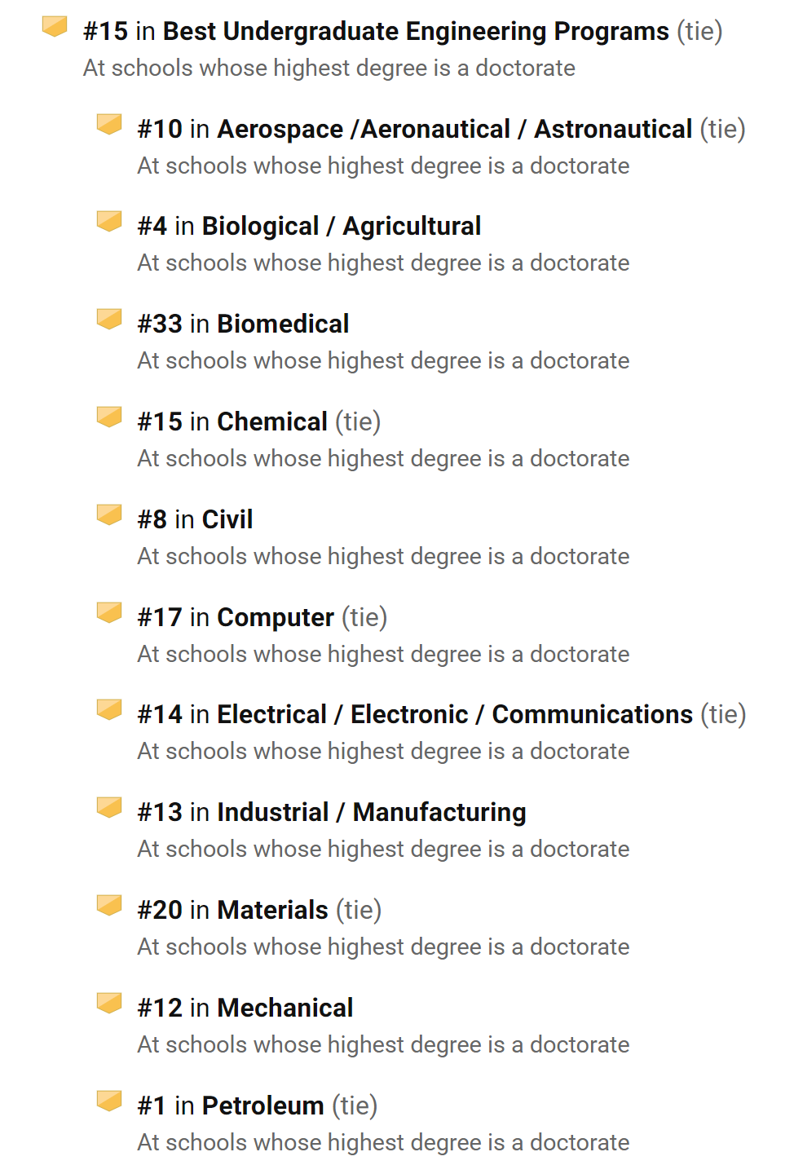
Task: Open the Aerospace /Aeronautical / Astronautical ranking
Action: click(x=455, y=130)
